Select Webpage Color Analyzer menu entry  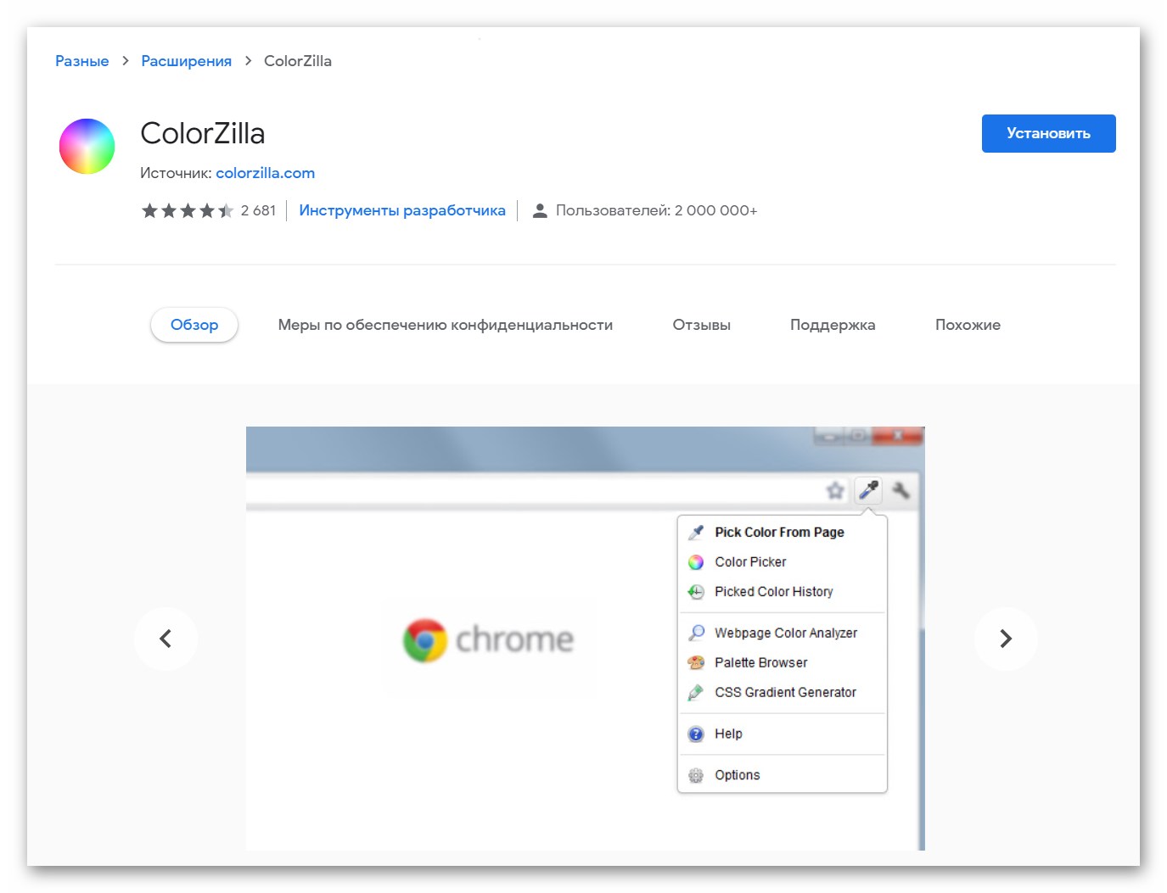coord(783,633)
